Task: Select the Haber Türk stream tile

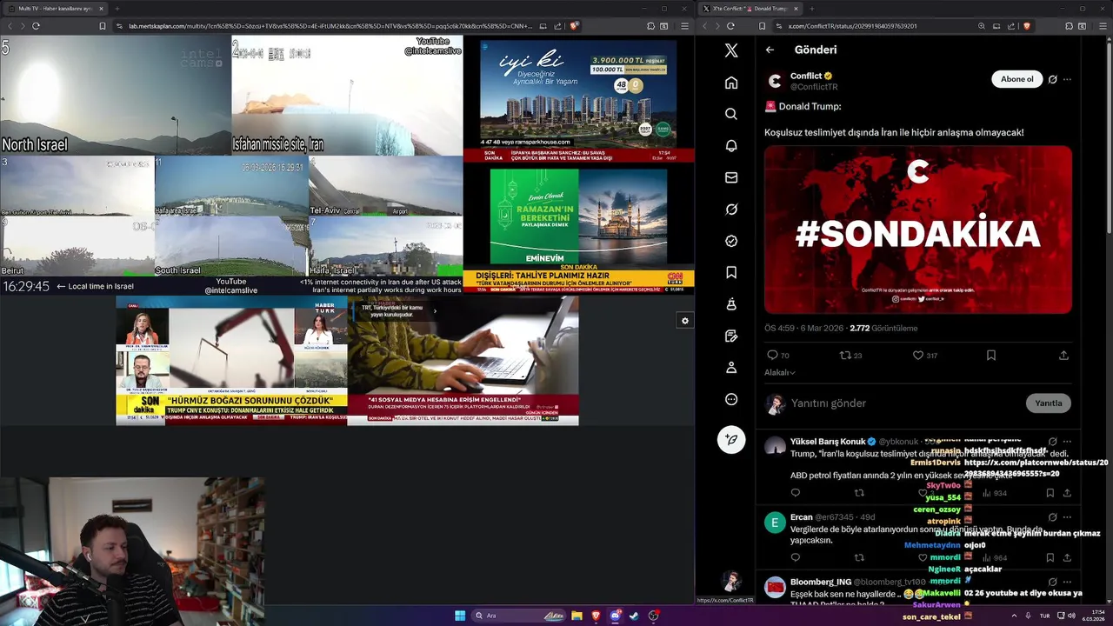Action: pyautogui.click(x=231, y=361)
